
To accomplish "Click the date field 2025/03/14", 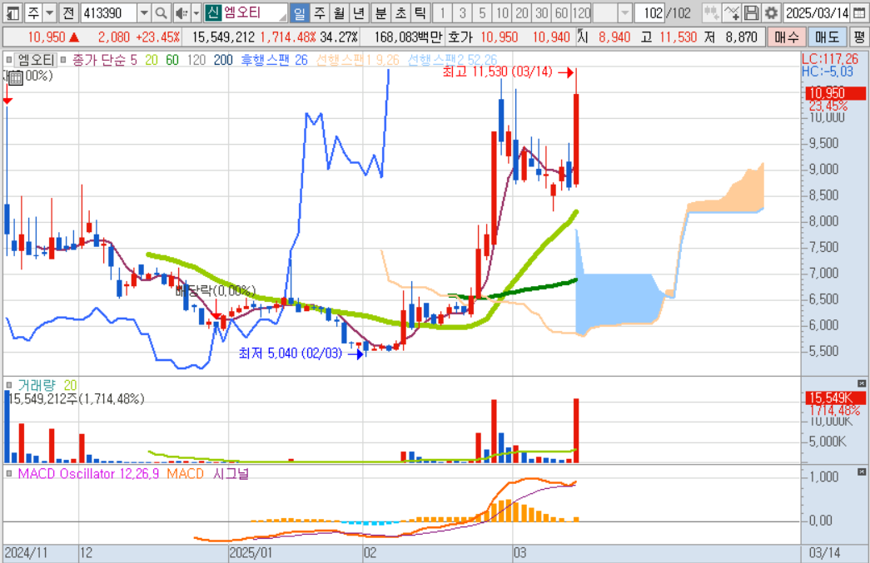I will (x=817, y=12).
